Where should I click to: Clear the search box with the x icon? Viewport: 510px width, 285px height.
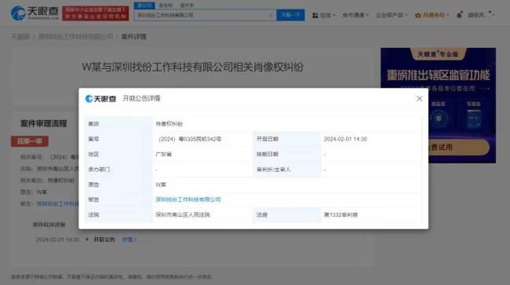[271, 15]
